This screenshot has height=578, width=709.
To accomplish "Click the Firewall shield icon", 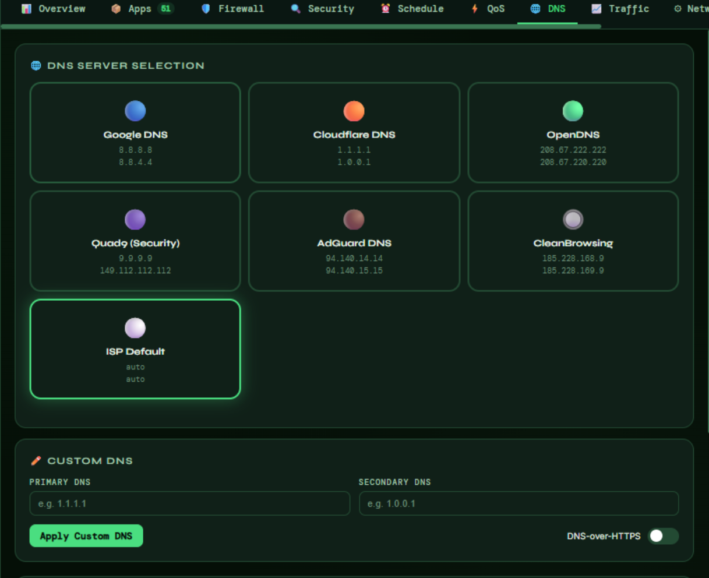I will [206, 9].
